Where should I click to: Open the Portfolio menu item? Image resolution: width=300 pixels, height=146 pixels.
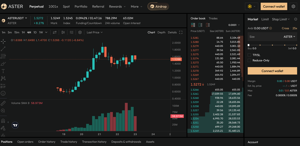tap(81, 7)
